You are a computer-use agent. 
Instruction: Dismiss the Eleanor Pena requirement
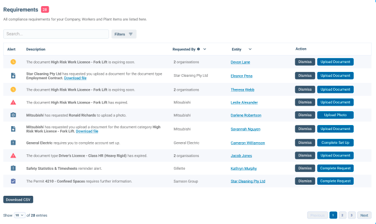[305, 76]
